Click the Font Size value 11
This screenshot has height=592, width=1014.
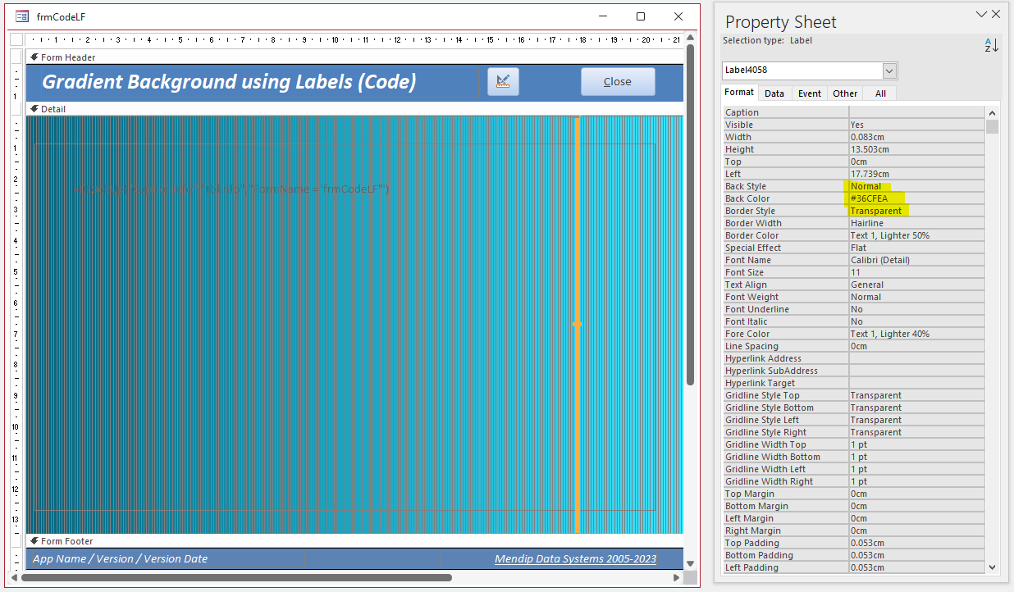(x=916, y=272)
